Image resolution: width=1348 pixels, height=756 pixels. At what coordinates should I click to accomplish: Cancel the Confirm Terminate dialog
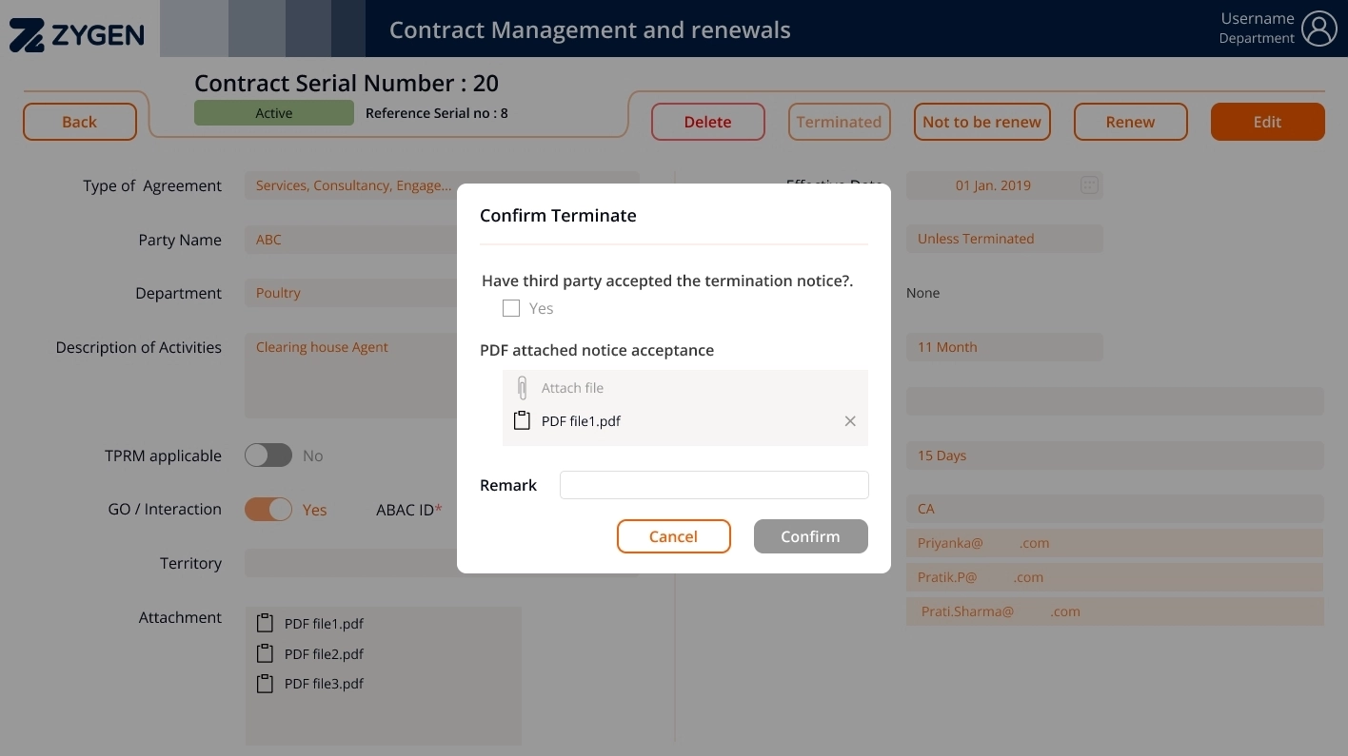pyautogui.click(x=673, y=536)
